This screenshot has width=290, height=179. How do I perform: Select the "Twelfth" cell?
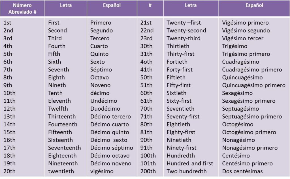pyautogui.click(x=58, y=109)
